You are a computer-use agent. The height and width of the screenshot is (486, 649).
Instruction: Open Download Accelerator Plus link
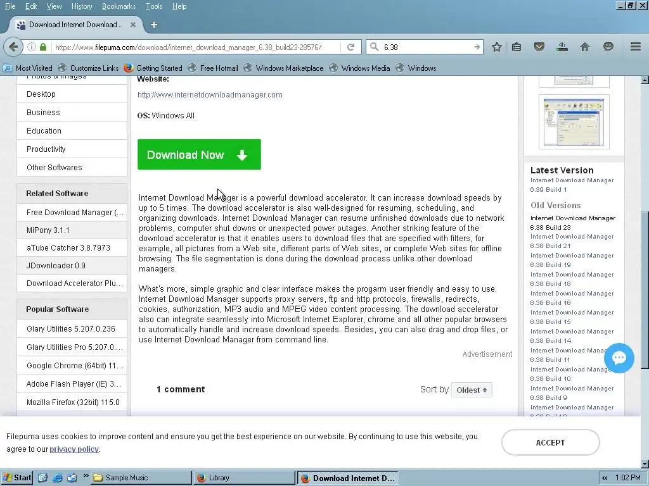[72, 283]
